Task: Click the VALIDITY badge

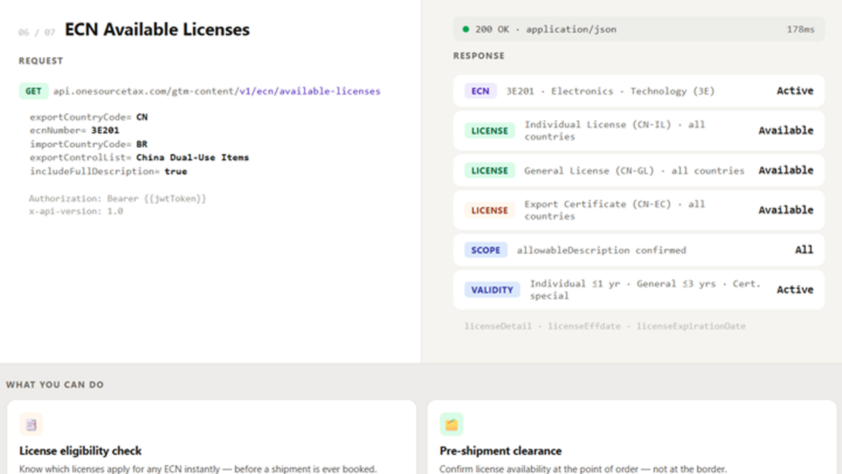Action: [x=492, y=289]
